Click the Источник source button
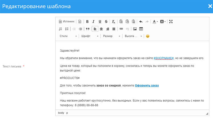213x121 pixels. tap(66, 22)
